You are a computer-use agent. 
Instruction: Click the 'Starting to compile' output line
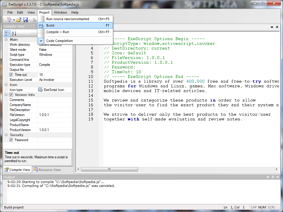[x=56, y=182]
